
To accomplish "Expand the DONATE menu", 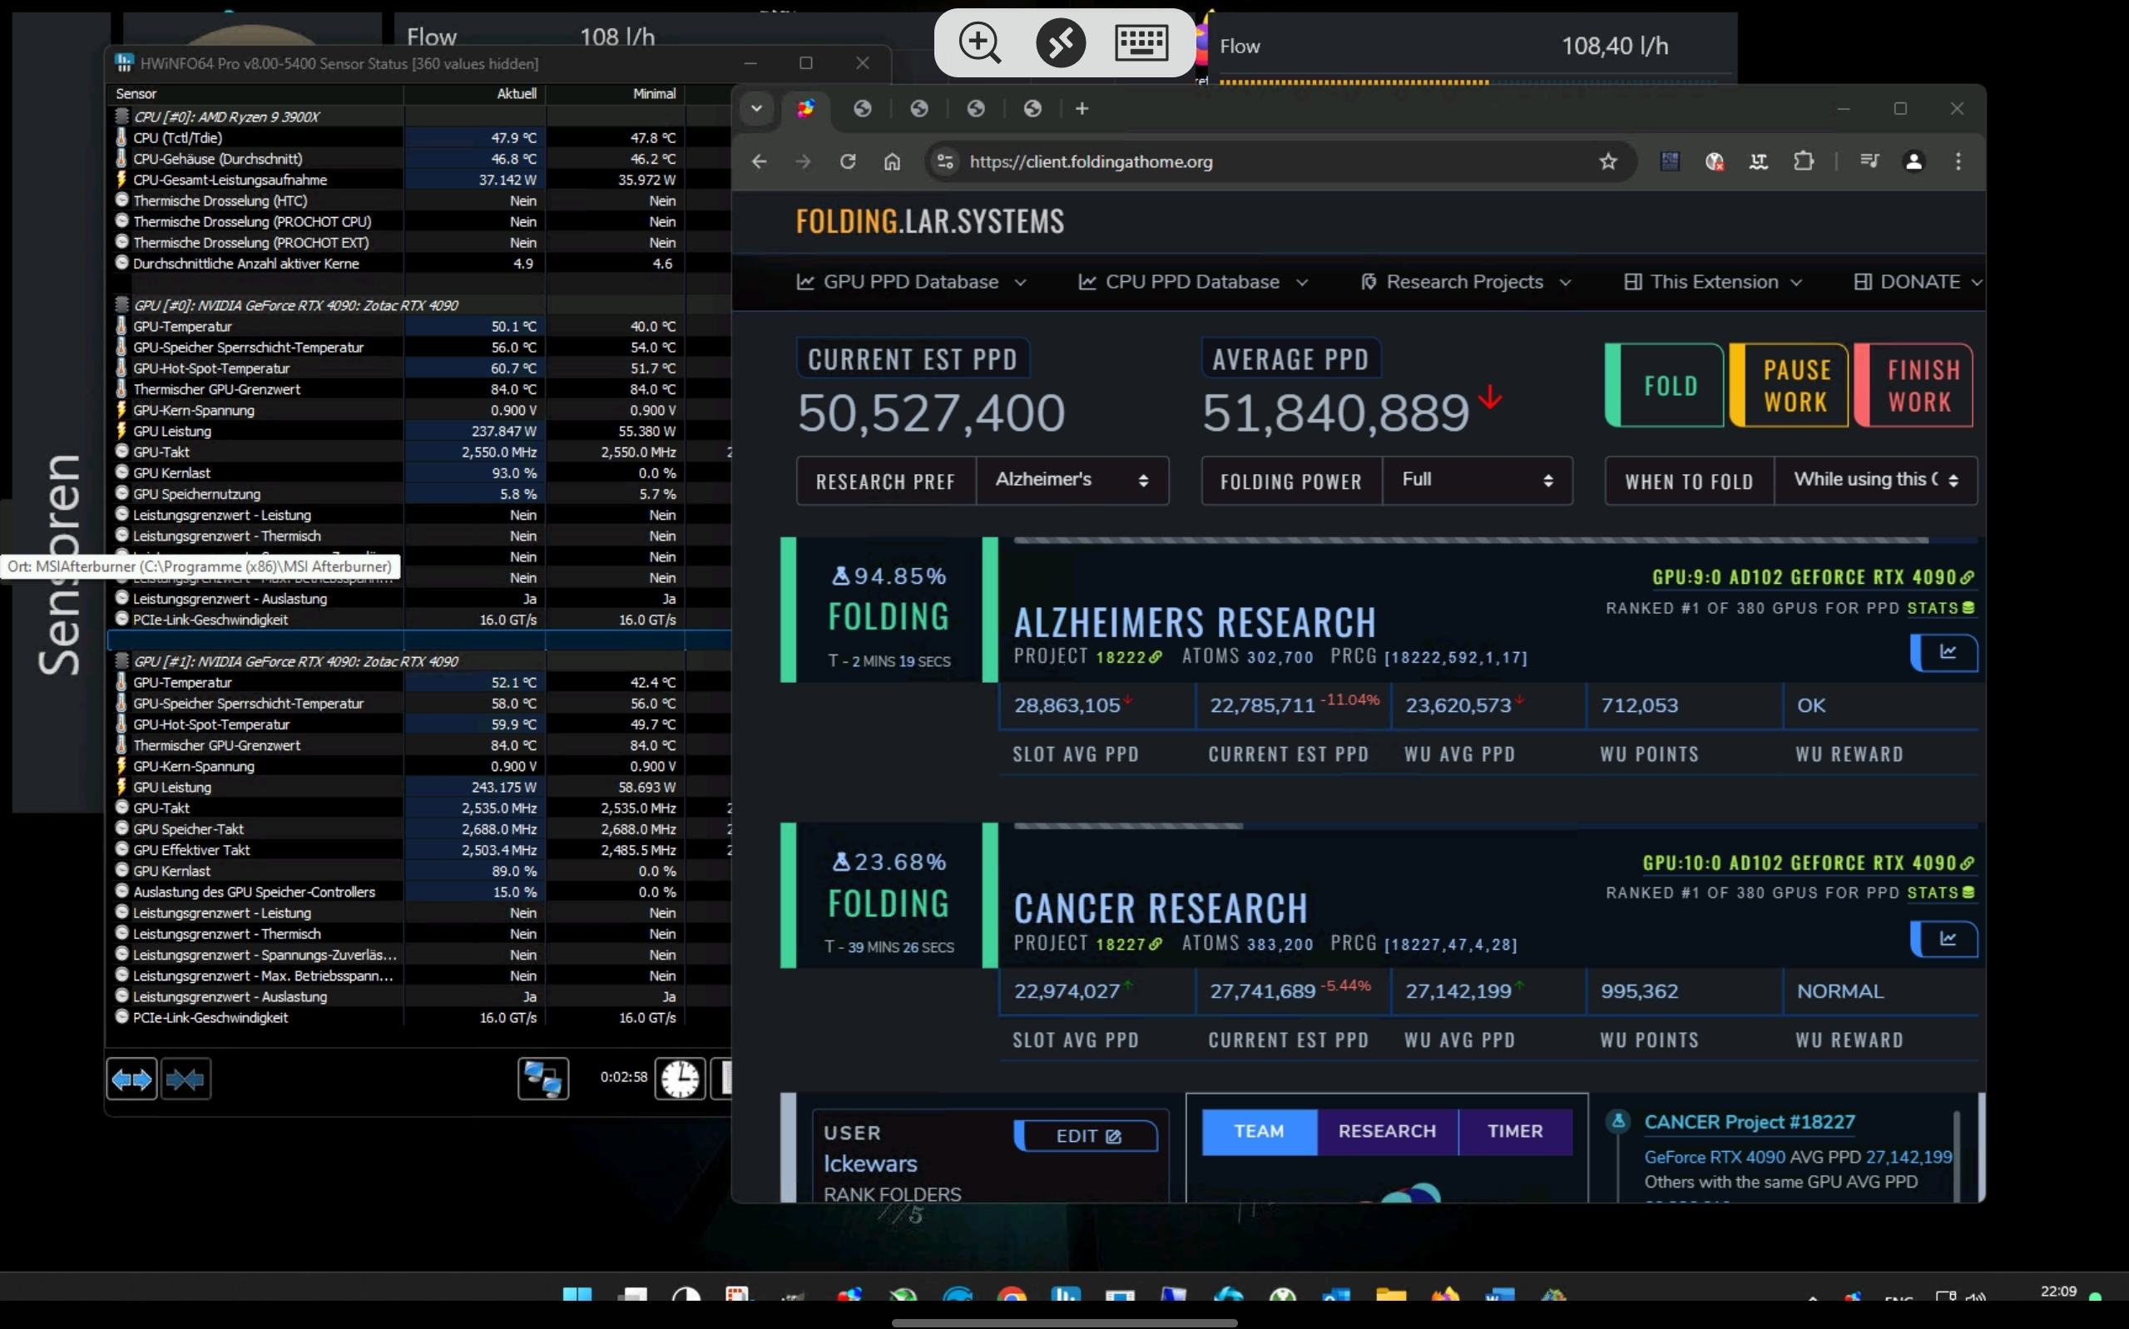I will [1918, 282].
